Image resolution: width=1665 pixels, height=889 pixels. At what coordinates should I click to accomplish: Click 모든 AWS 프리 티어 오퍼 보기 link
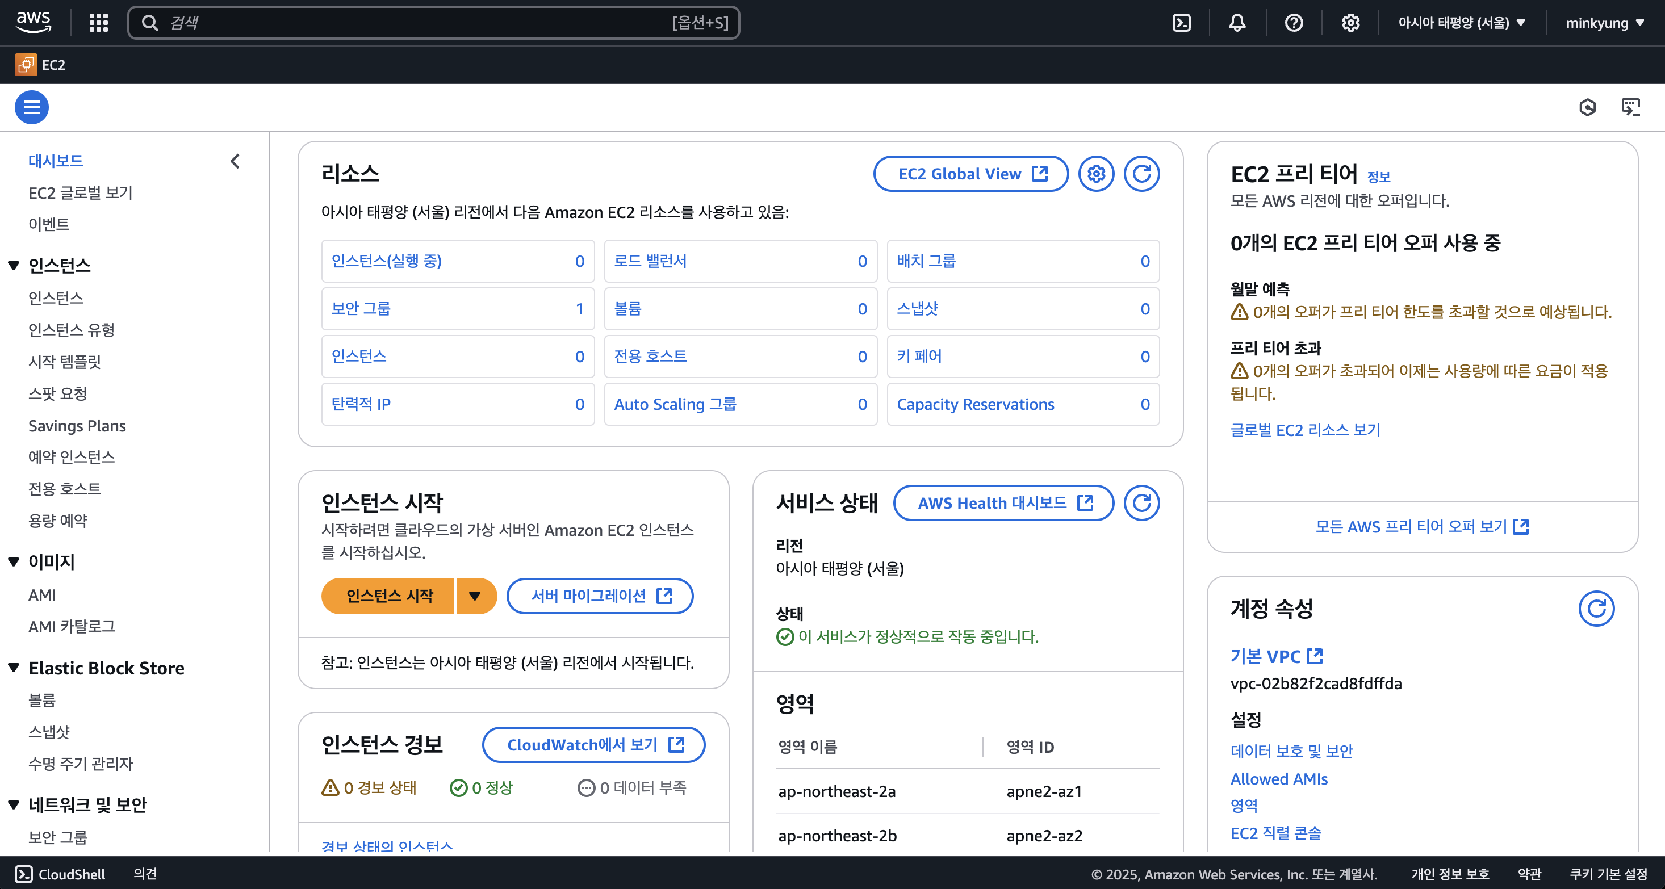pyautogui.click(x=1422, y=527)
